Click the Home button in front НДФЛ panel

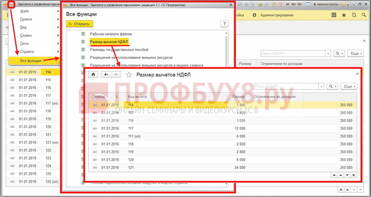click(93, 75)
